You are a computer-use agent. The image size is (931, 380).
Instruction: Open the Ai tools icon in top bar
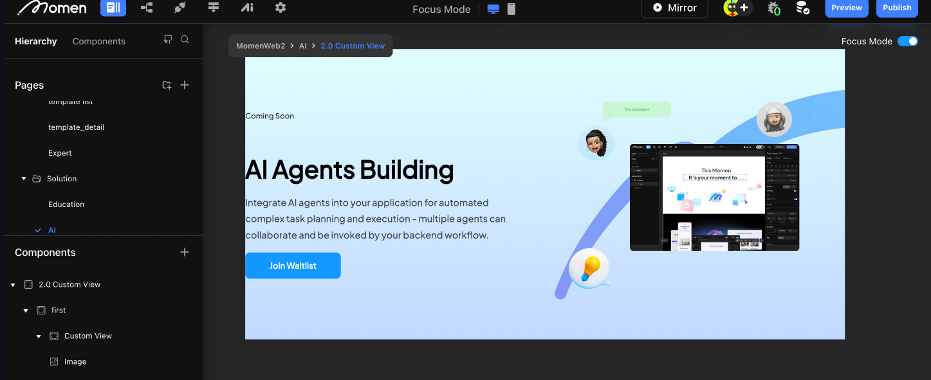(247, 8)
